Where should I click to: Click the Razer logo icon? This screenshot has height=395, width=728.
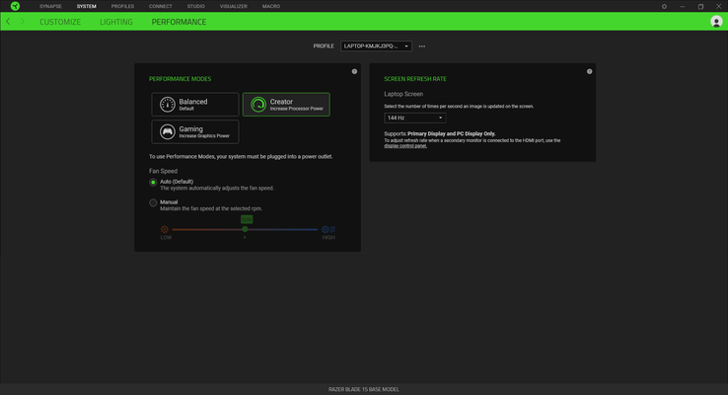16,6
